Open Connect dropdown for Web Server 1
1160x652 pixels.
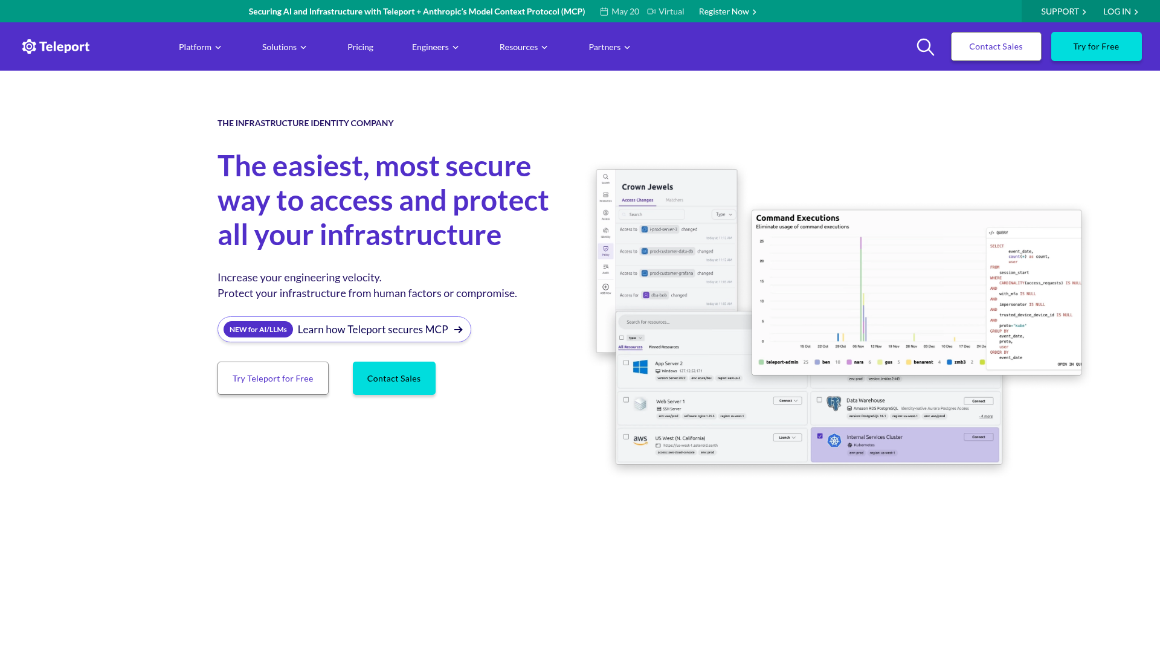[788, 400]
